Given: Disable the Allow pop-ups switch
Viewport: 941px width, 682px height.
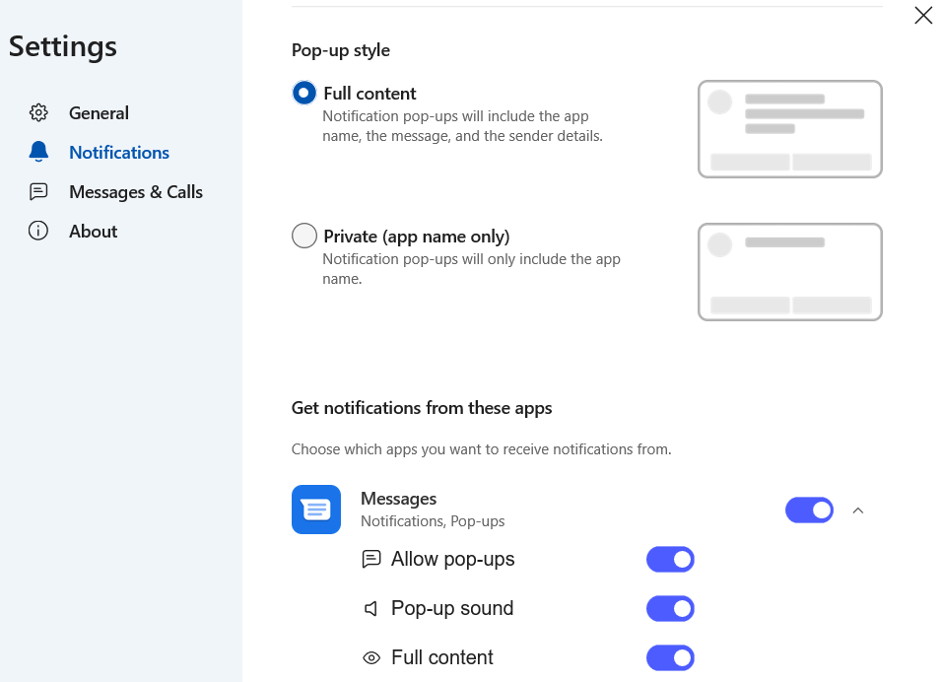Looking at the screenshot, I should (670, 560).
